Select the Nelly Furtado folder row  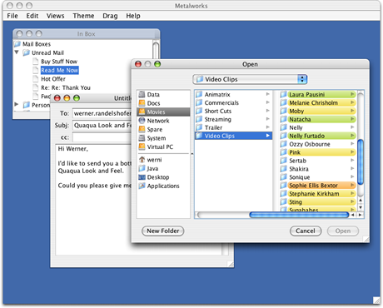(317, 136)
